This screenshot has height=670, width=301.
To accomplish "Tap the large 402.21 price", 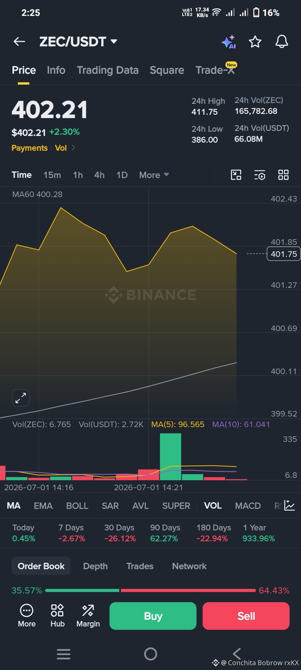I will (50, 109).
